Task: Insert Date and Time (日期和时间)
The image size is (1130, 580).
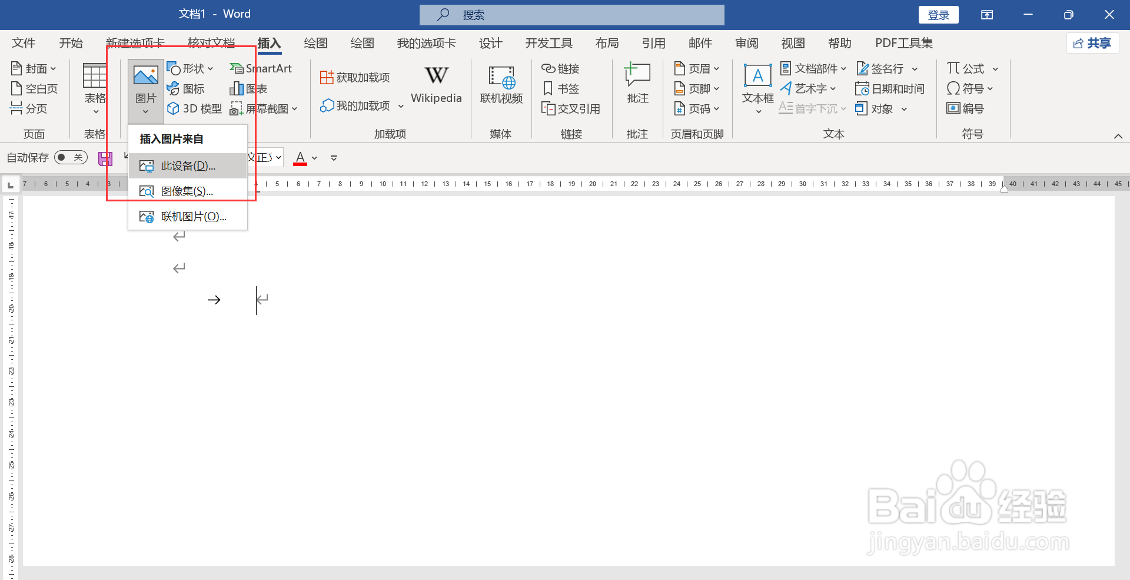Action: [889, 89]
